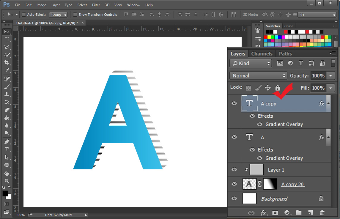
Task: Select the Hand tool
Action: coord(7,174)
